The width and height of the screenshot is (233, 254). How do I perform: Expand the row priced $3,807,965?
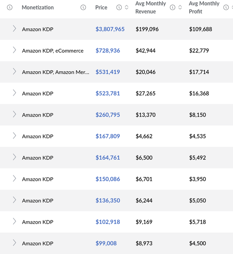coord(14,29)
